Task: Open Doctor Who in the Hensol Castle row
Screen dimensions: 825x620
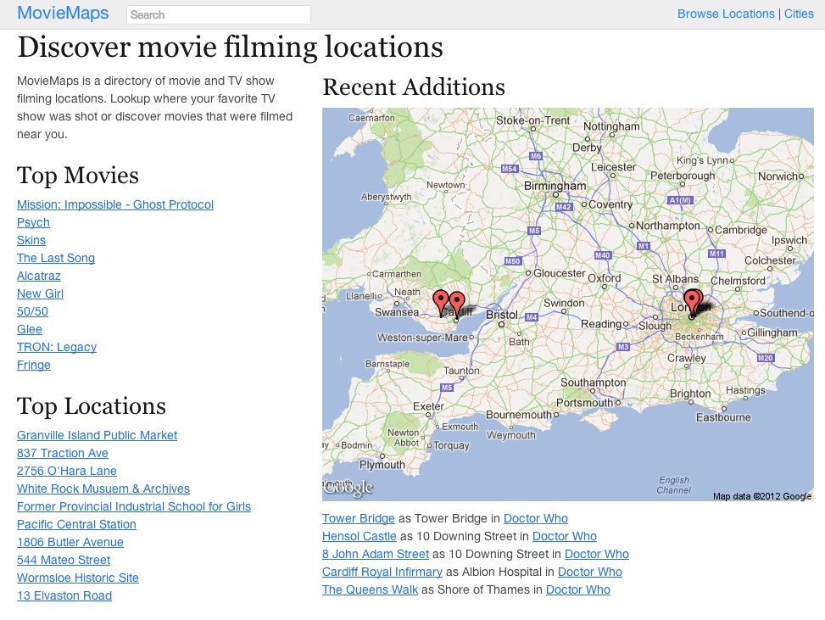Action: 565,536
